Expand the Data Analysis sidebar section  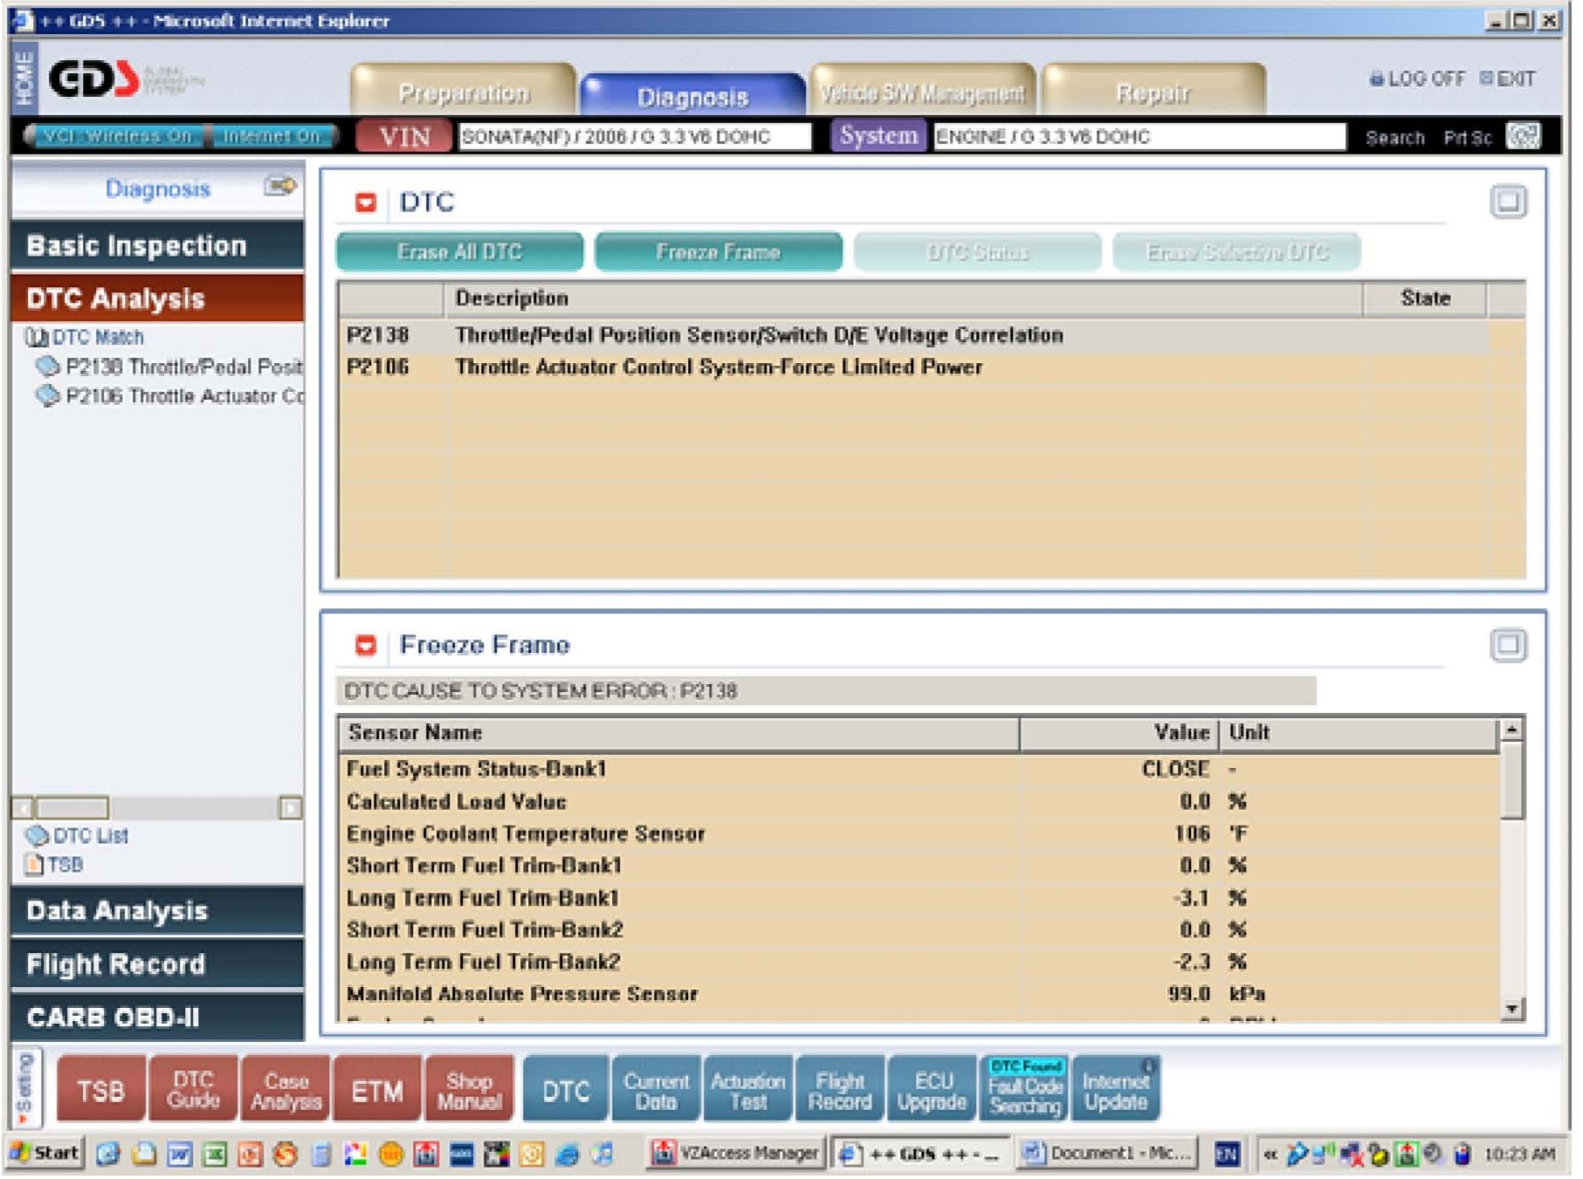[x=157, y=911]
